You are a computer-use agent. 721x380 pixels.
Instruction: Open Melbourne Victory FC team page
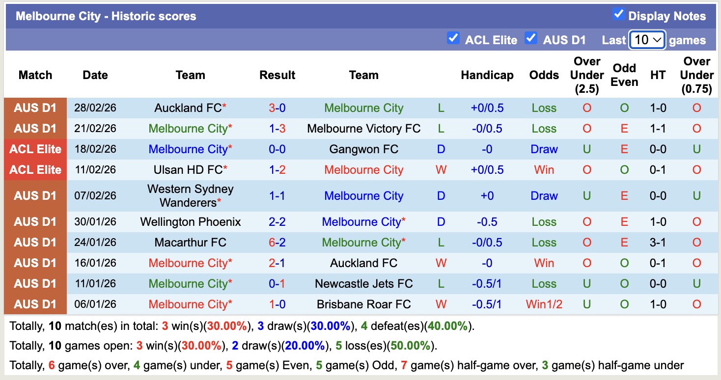point(363,128)
